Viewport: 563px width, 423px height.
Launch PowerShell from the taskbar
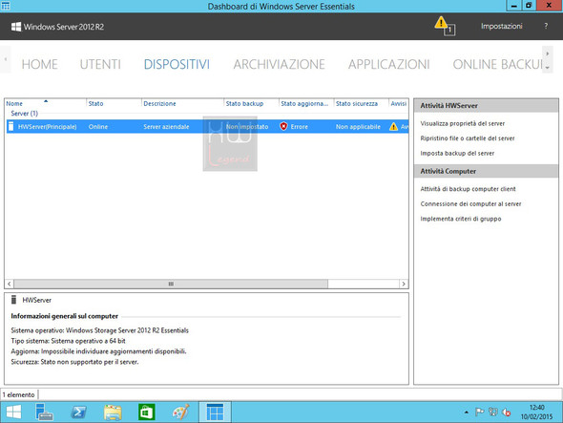pos(78,412)
